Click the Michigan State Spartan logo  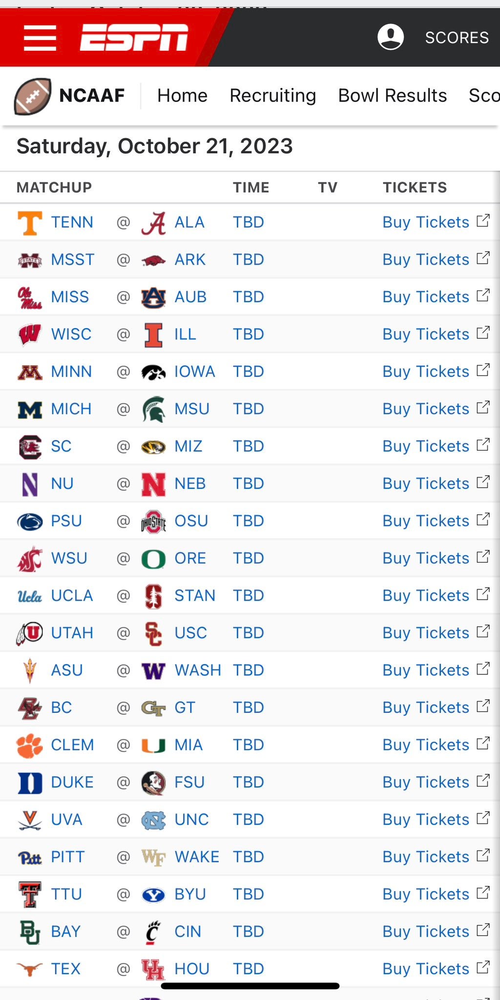(x=153, y=409)
